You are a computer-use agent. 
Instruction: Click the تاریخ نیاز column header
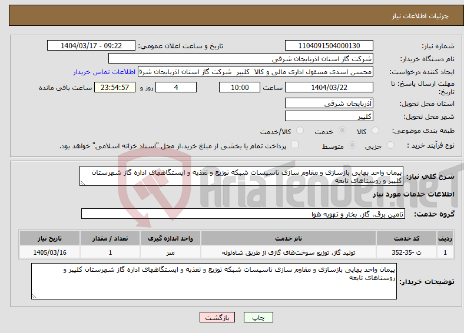pos(49,238)
